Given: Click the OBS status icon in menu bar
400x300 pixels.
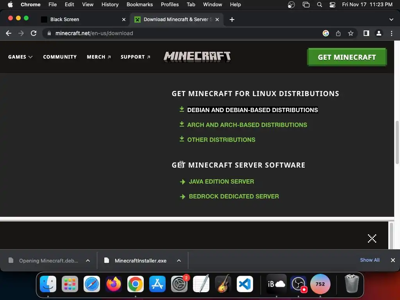Looking at the screenshot, I should (291, 5).
